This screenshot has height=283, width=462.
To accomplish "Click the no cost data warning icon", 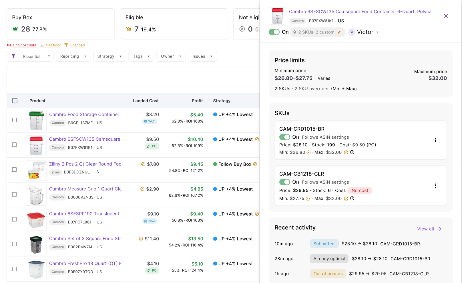I will point(9,45).
